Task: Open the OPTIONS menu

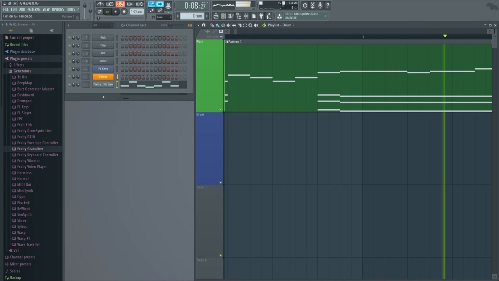Action: point(58,9)
